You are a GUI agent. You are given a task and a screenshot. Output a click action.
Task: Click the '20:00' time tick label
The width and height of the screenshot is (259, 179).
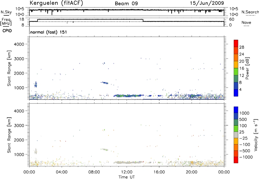[192, 172]
